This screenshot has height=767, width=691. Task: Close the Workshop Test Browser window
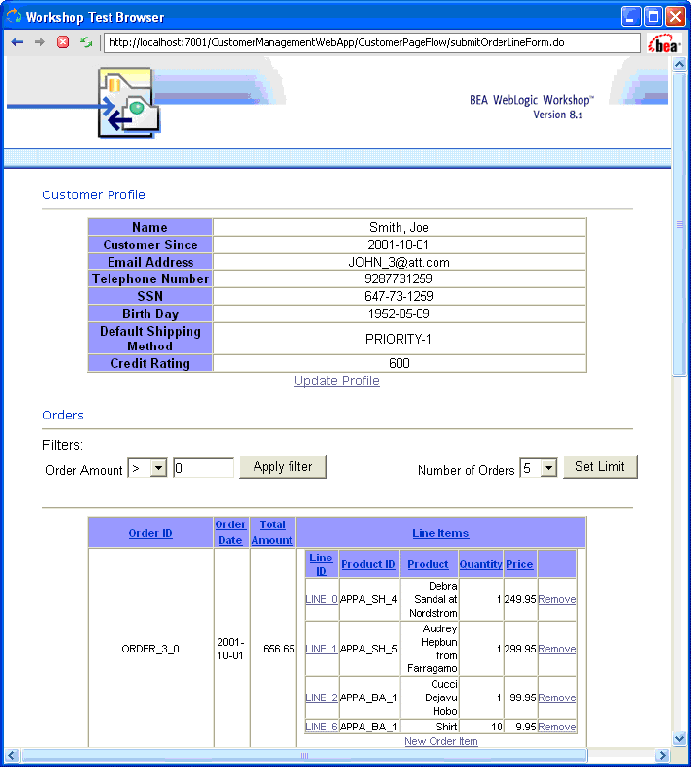675,17
